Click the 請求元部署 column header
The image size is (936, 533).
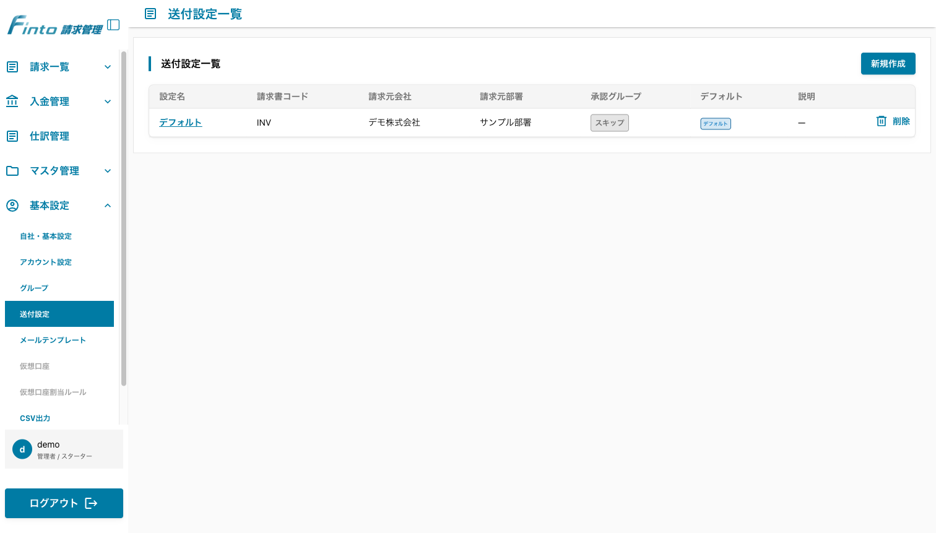click(x=501, y=97)
